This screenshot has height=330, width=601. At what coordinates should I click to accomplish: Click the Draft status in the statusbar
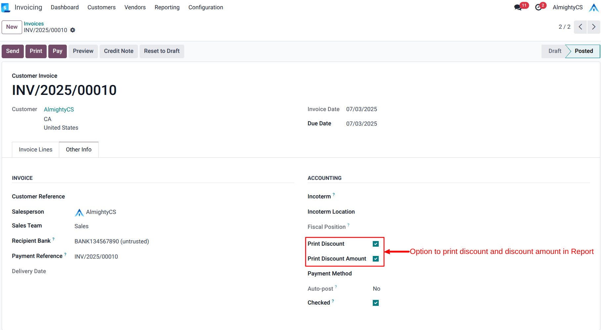tap(555, 51)
